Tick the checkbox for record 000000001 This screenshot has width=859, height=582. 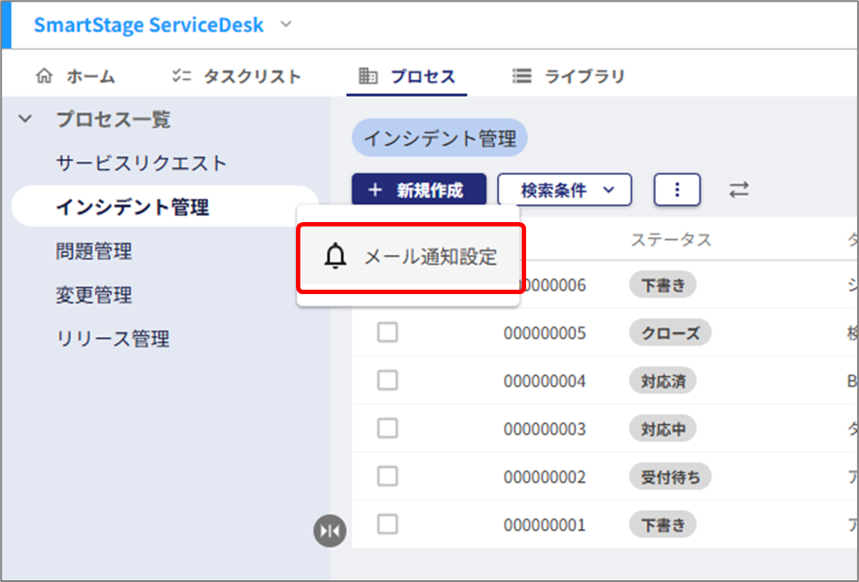pyautogui.click(x=387, y=525)
